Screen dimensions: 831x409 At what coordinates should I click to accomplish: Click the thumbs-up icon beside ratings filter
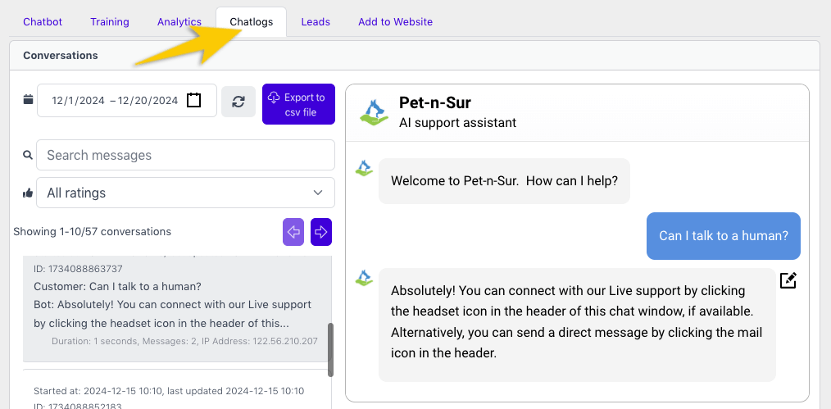click(x=28, y=193)
